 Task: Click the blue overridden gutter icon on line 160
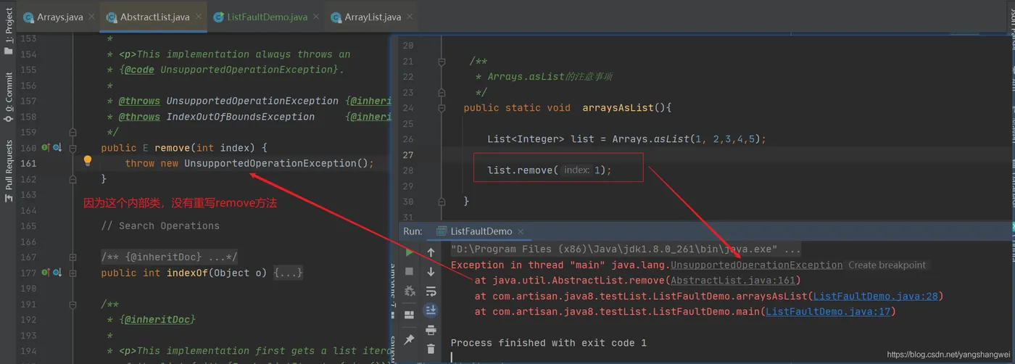(x=57, y=148)
